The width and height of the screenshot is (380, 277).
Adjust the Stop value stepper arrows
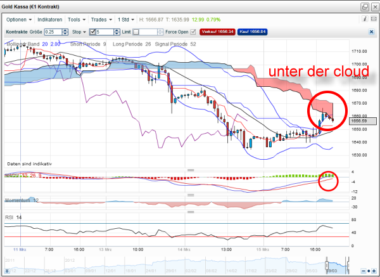(117, 32)
